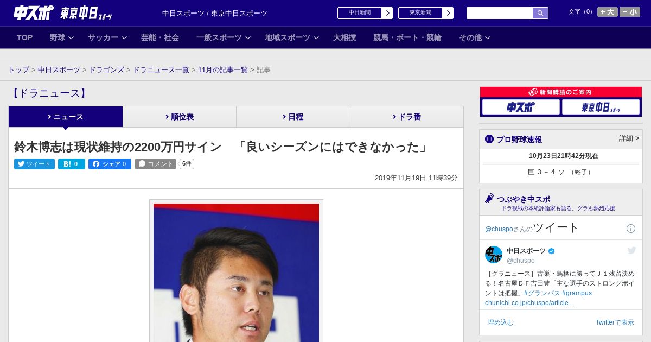Expand the その他 menu dropdown

(475, 37)
